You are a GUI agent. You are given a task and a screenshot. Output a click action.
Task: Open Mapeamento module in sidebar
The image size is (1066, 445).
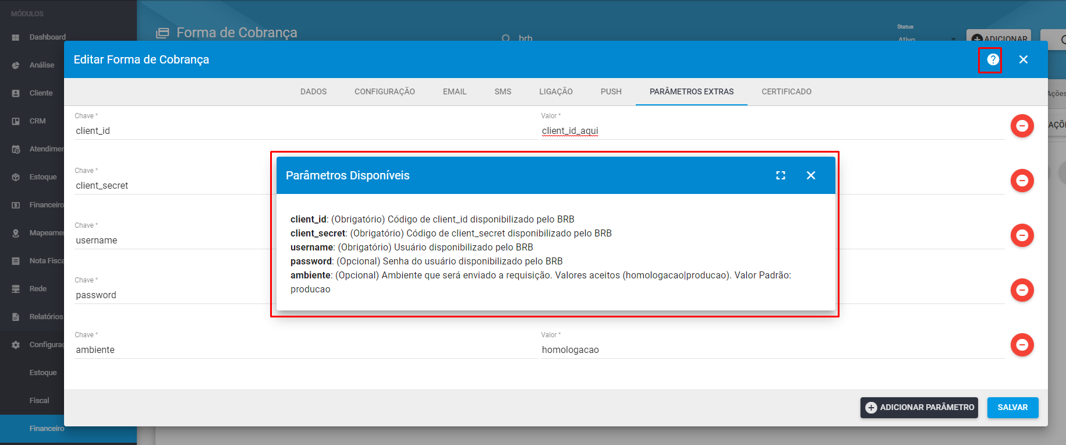coord(47,232)
